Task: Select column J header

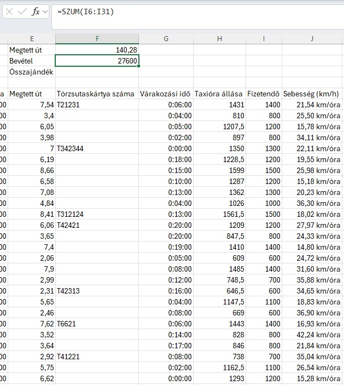Action: pos(312,38)
